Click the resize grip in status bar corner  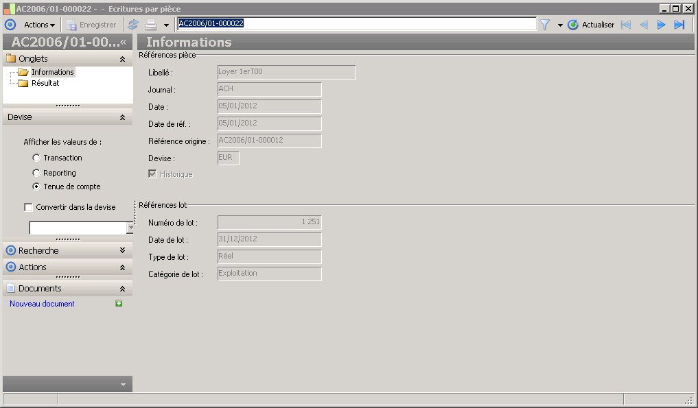[689, 400]
